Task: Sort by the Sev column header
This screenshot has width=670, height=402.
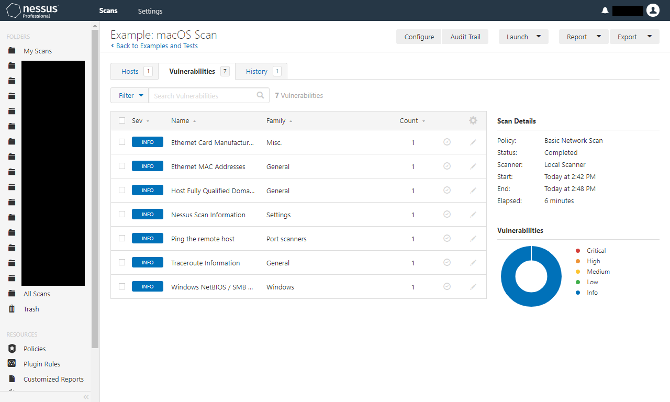Action: click(x=140, y=120)
